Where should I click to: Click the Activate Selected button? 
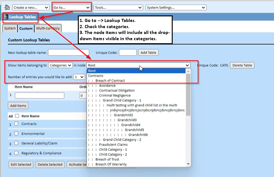77,165
